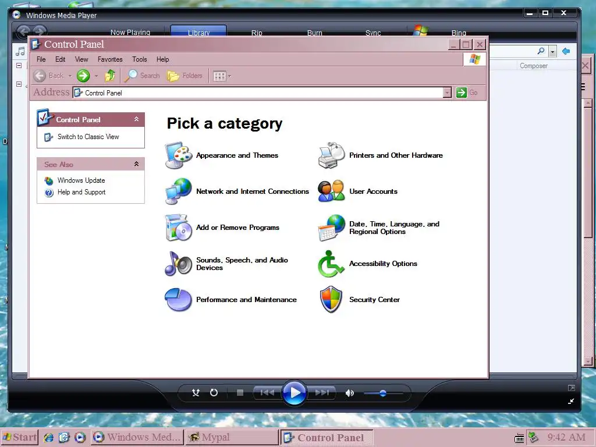Open Sounds, Speech, and Audio icon

click(178, 264)
